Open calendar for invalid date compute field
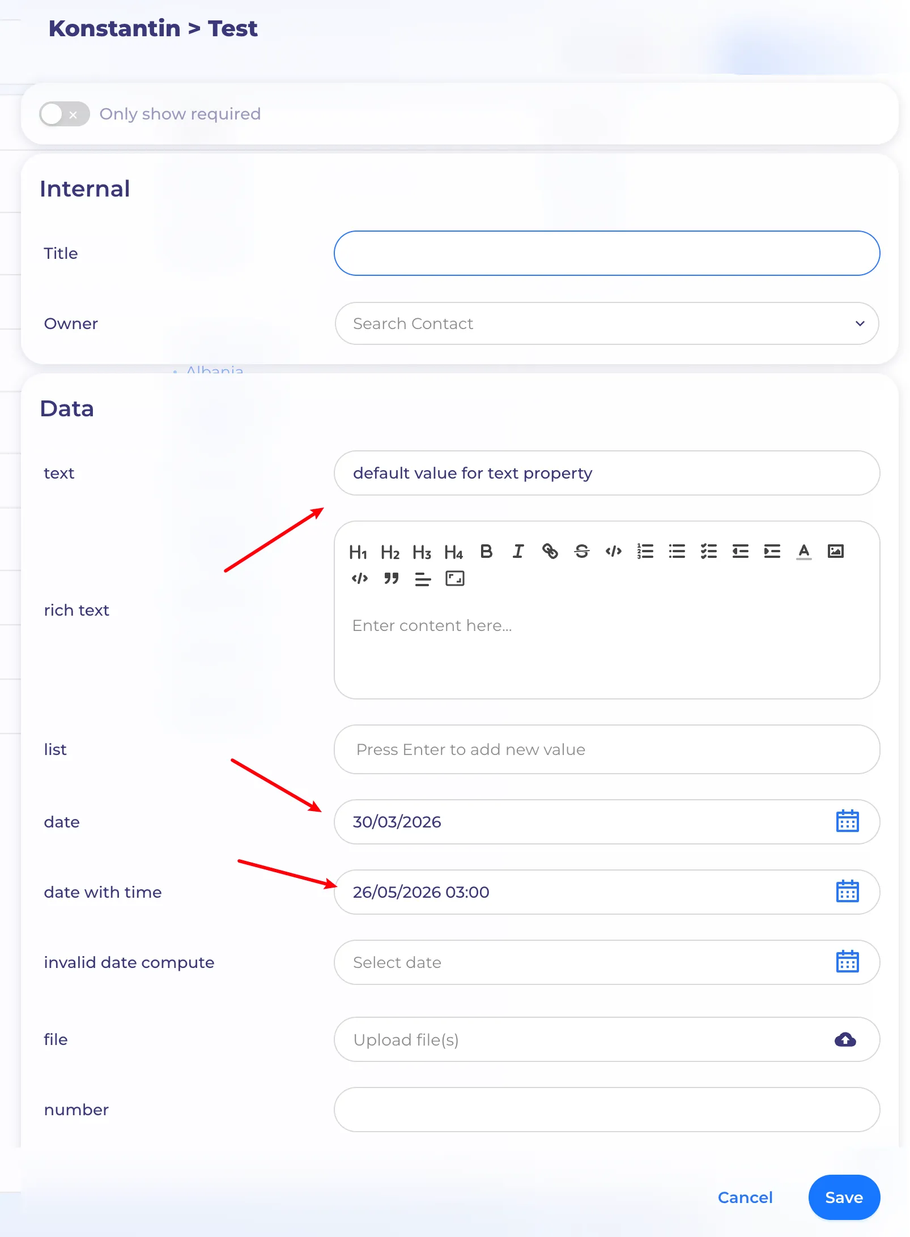The height and width of the screenshot is (1237, 910). pos(847,962)
